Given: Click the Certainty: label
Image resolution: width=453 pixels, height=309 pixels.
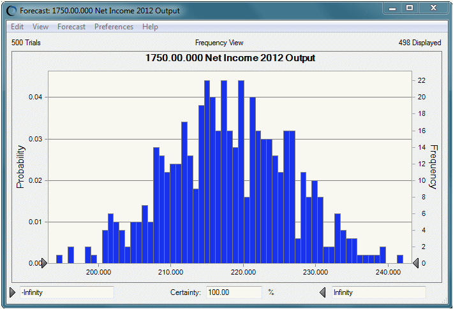Looking at the screenshot, I should 186,292.
